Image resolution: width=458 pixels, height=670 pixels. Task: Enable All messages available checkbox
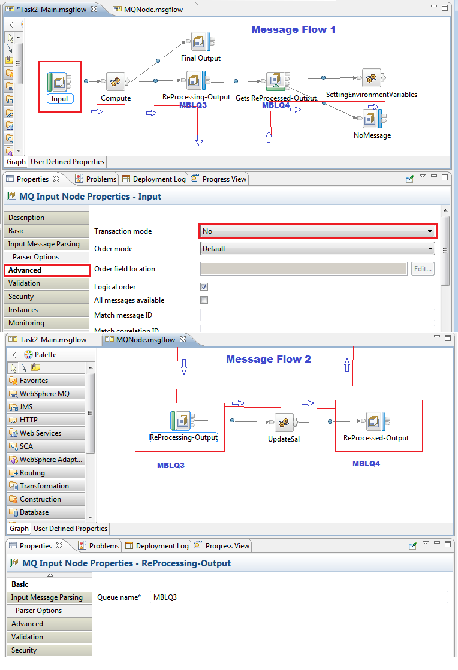pos(204,300)
